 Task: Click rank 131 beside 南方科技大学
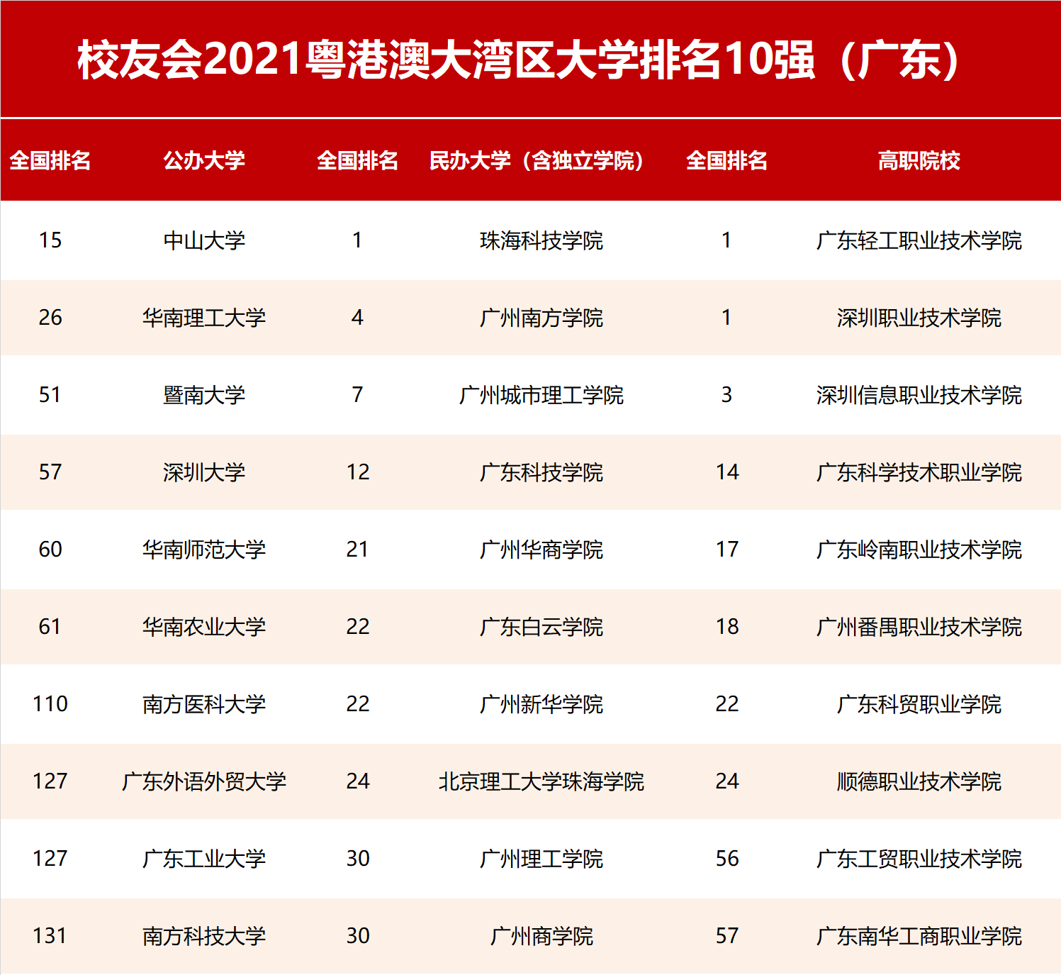coord(50,936)
